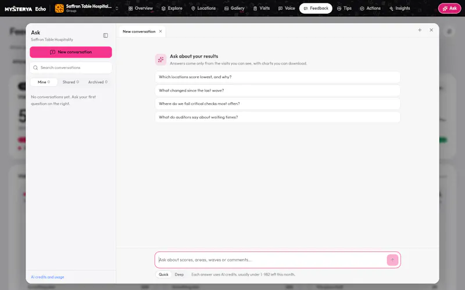Viewport: 465px width, 290px height.
Task: Click the Saffron Table orange logo icon
Action: click(x=59, y=8)
